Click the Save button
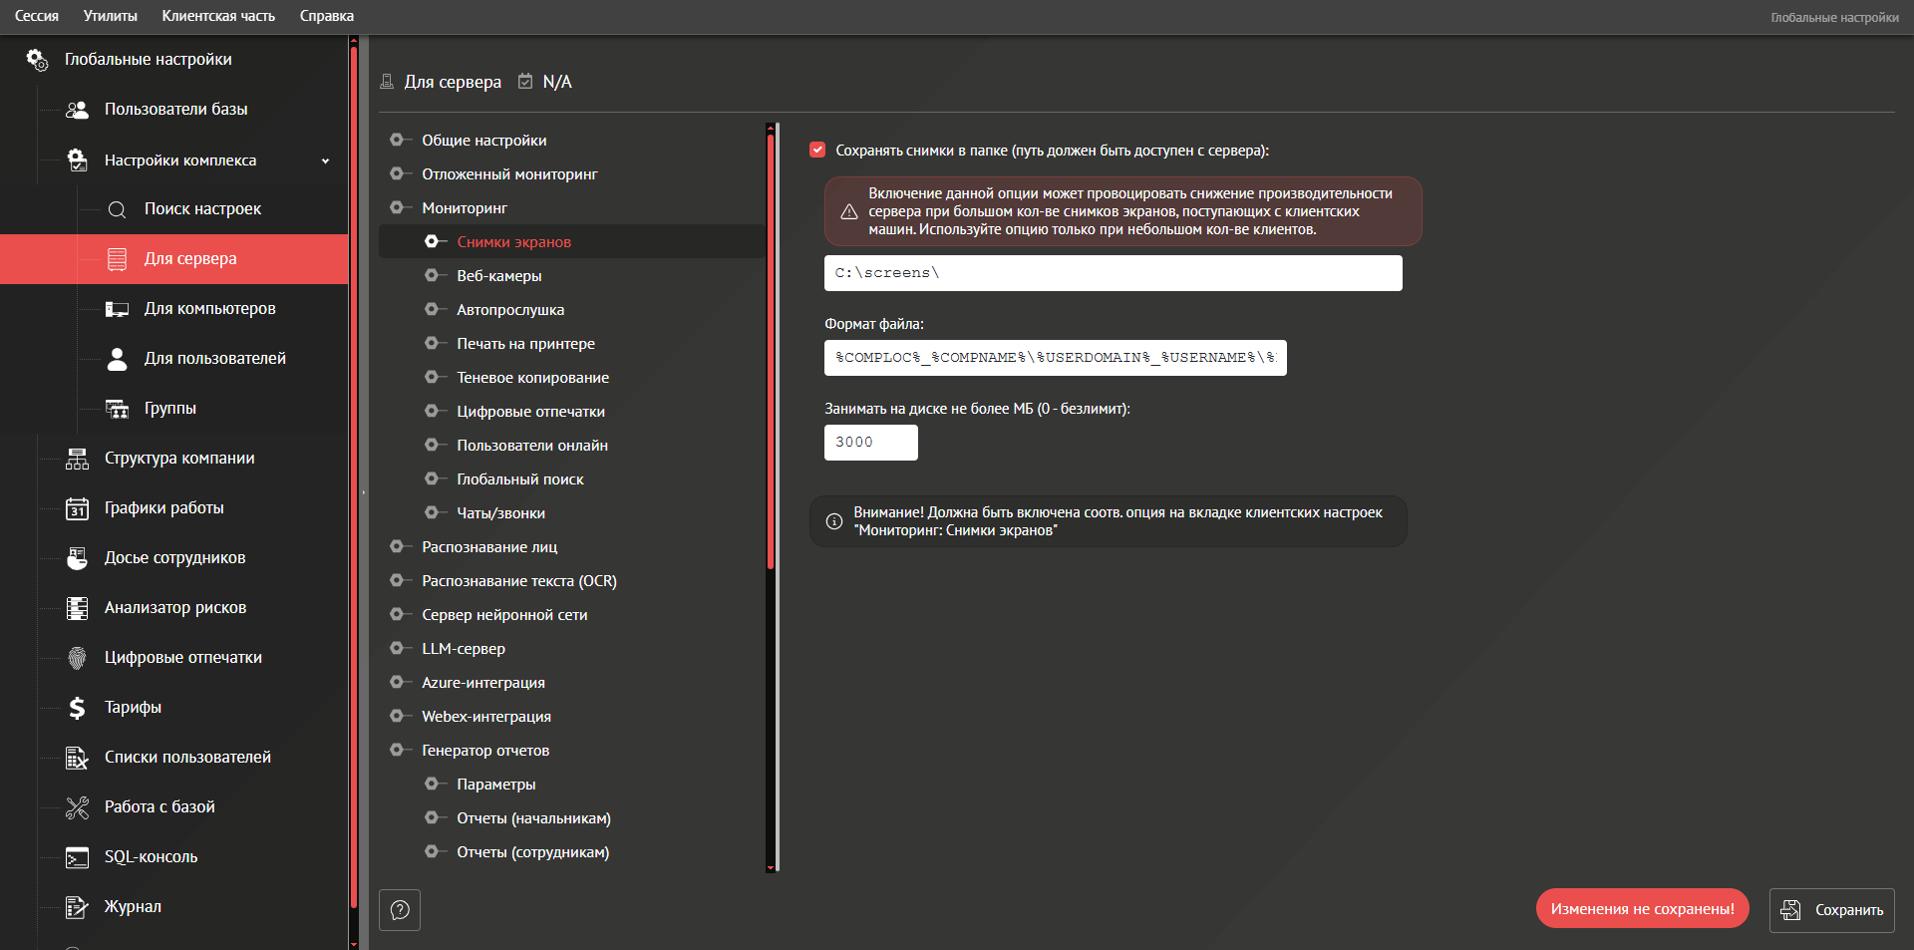The height and width of the screenshot is (950, 1914). click(1831, 910)
